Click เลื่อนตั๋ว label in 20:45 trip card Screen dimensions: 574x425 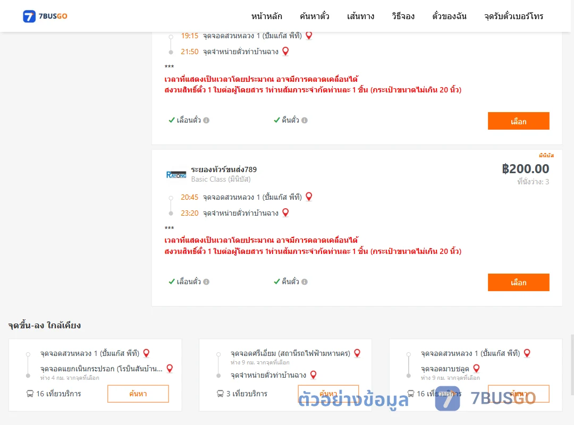click(x=189, y=282)
